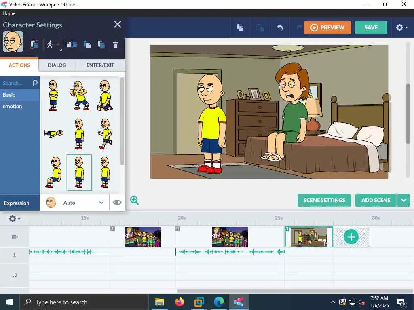
Task: Click the swap character icon
Action: tap(34, 44)
